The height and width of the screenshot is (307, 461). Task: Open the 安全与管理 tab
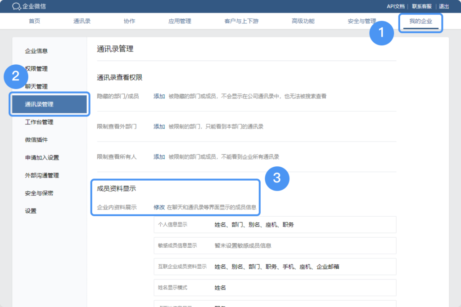click(362, 21)
